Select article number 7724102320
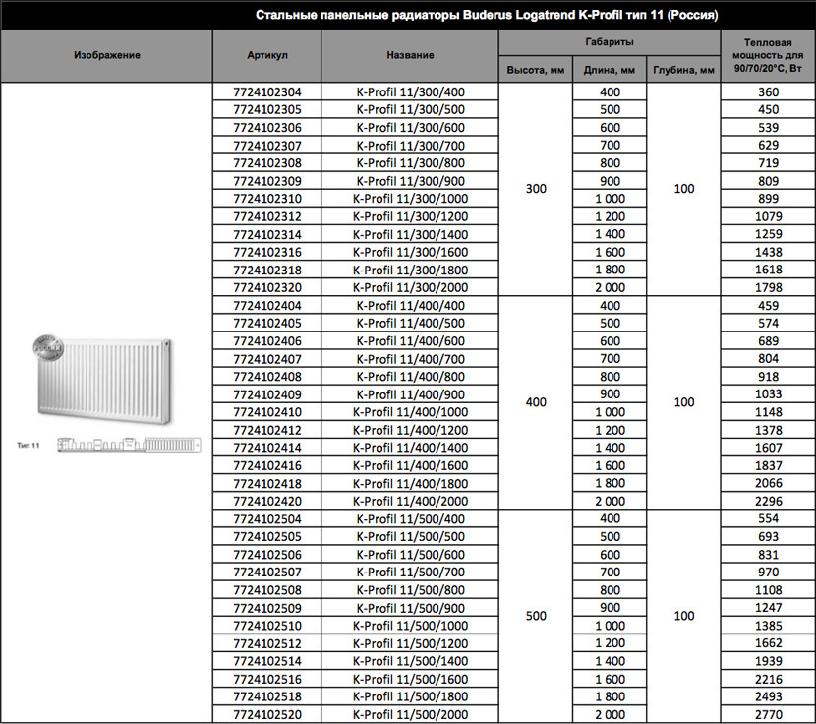816x724 pixels. pos(267,287)
